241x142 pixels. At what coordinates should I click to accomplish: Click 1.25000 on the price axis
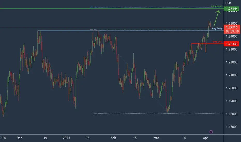click(x=231, y=23)
